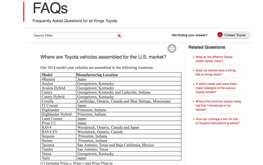The height and width of the screenshot is (165, 263).
Task: Click the FAQs page title
Action: pyautogui.click(x=50, y=8)
